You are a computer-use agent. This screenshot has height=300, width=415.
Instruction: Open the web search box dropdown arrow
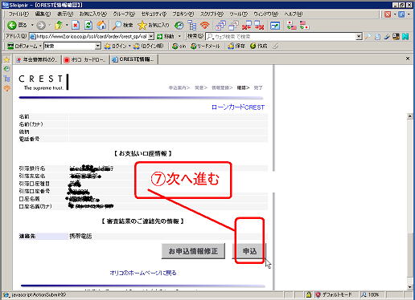[x=359, y=37]
